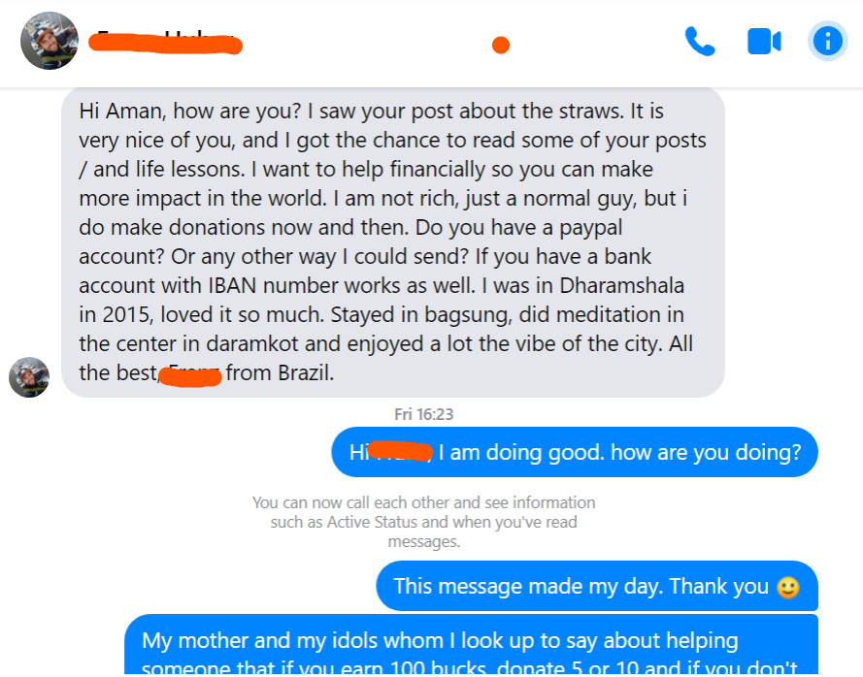The height and width of the screenshot is (677, 863).
Task: Start a voice call with phone icon
Action: coord(700,42)
